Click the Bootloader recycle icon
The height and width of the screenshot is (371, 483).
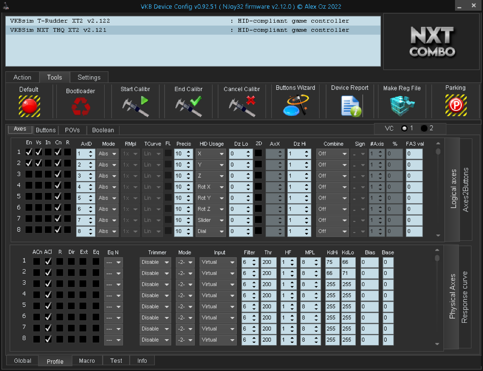(81, 106)
